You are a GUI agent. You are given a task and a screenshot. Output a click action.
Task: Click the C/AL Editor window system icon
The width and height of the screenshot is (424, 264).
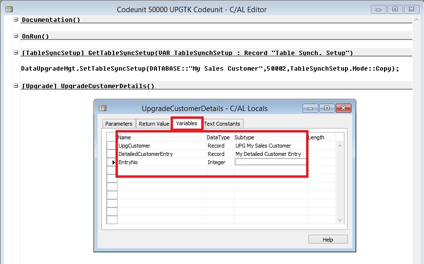coord(8,9)
